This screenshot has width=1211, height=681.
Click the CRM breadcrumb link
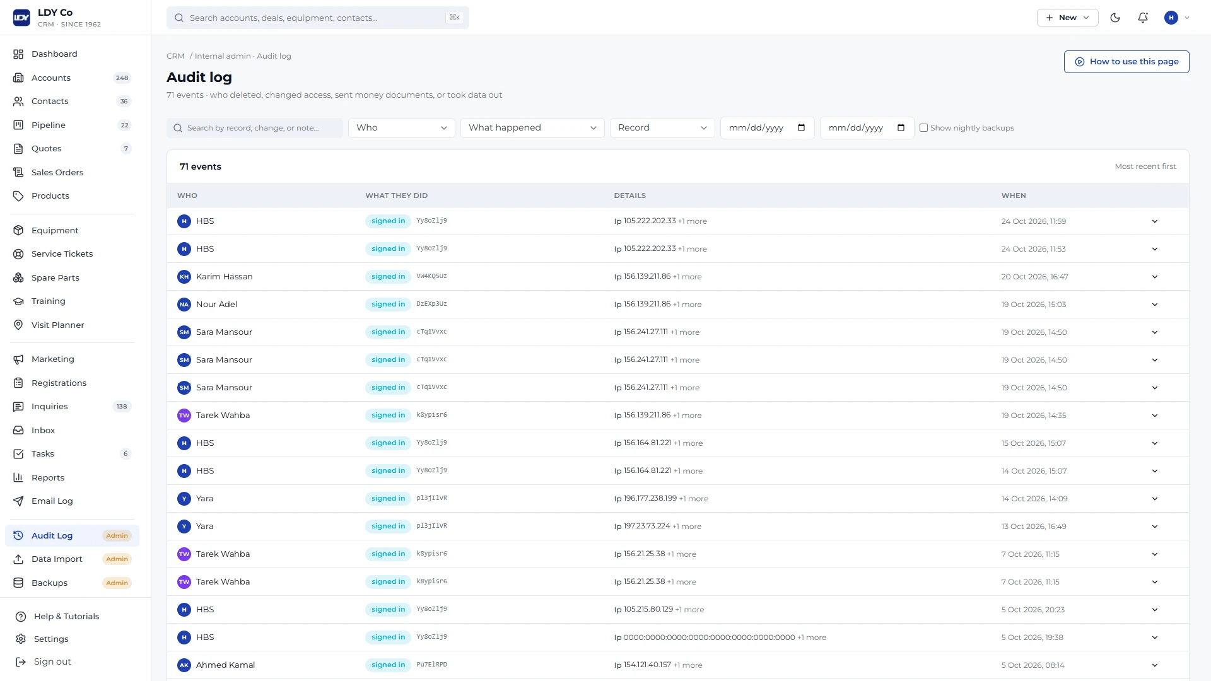(175, 56)
